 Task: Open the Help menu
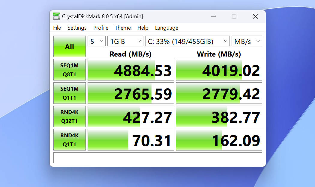[143, 28]
